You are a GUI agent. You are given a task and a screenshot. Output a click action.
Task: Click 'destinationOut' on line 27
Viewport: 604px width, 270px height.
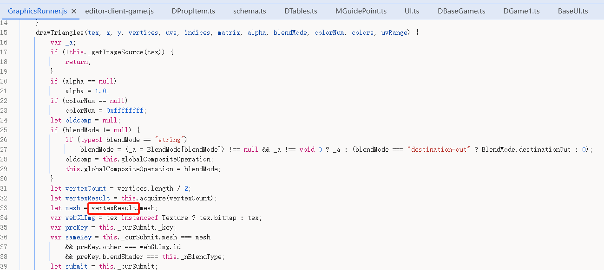tap(545, 149)
